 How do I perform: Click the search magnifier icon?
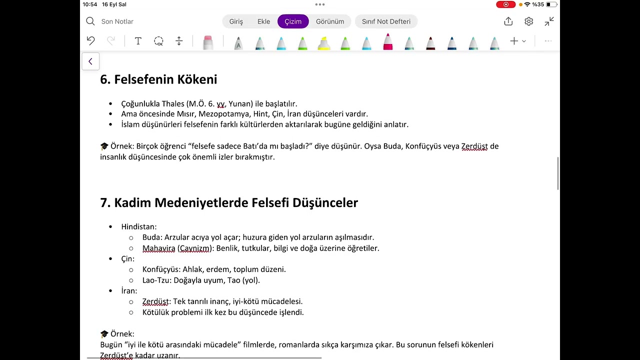[90, 21]
